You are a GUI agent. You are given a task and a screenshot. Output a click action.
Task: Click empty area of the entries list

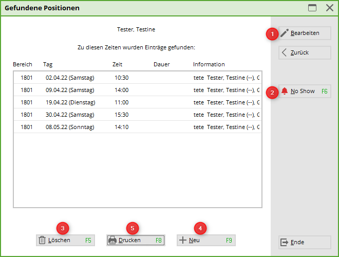point(137,170)
